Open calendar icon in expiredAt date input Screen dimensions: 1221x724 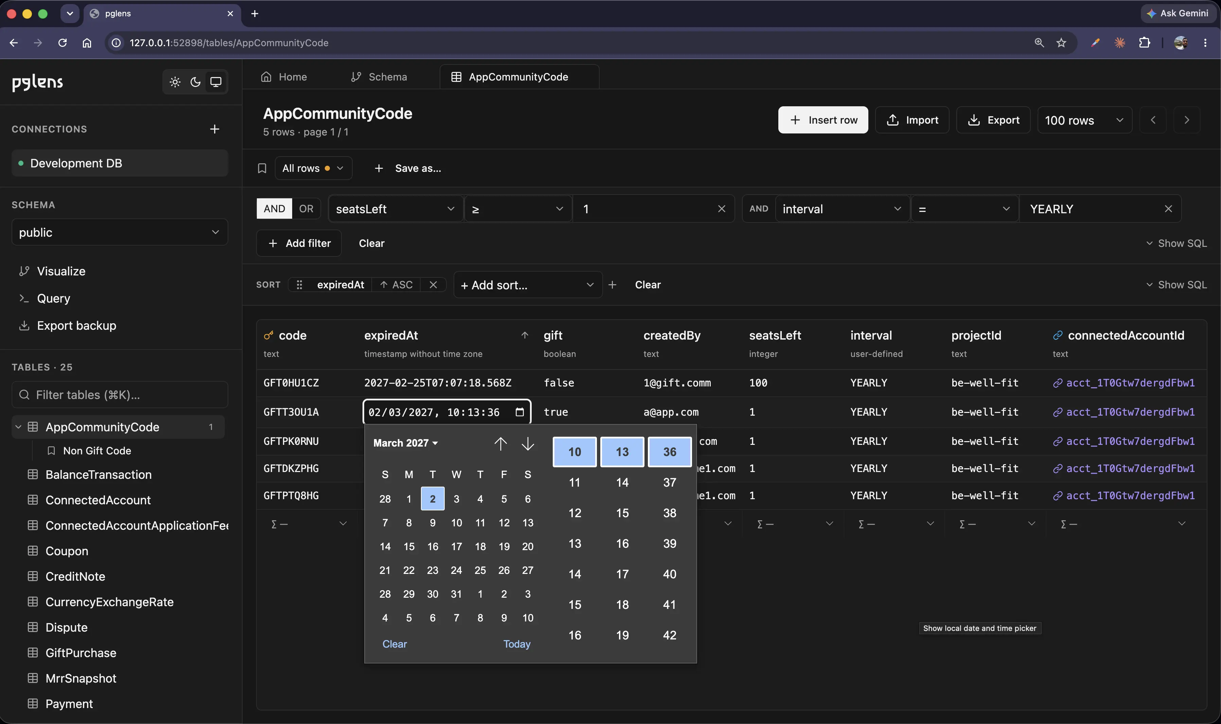(x=519, y=412)
